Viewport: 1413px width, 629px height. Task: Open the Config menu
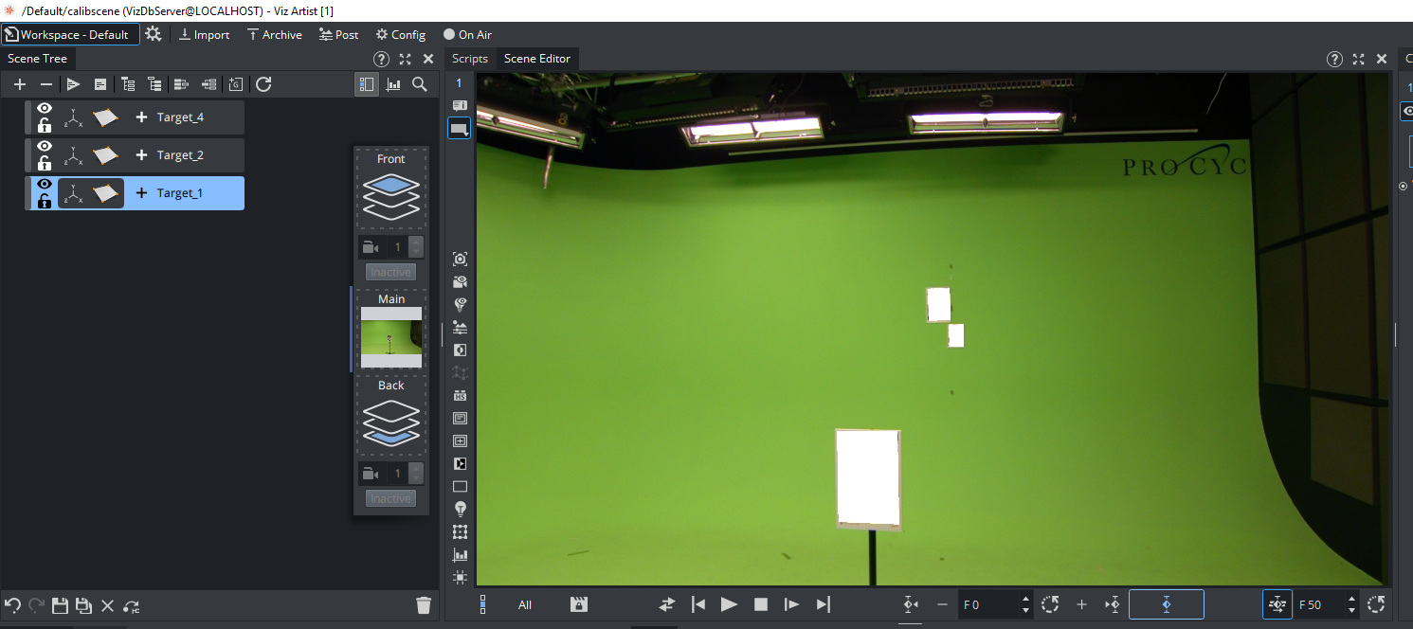401,34
